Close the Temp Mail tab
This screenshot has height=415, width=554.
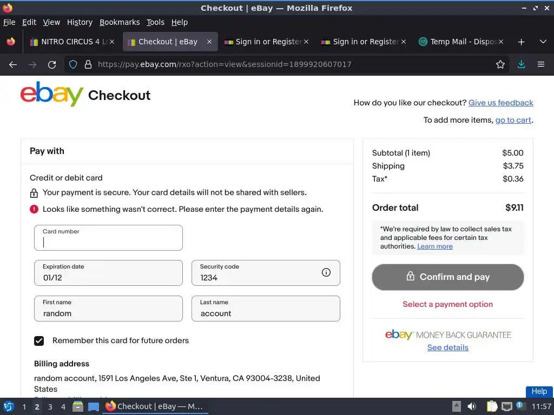click(x=500, y=42)
